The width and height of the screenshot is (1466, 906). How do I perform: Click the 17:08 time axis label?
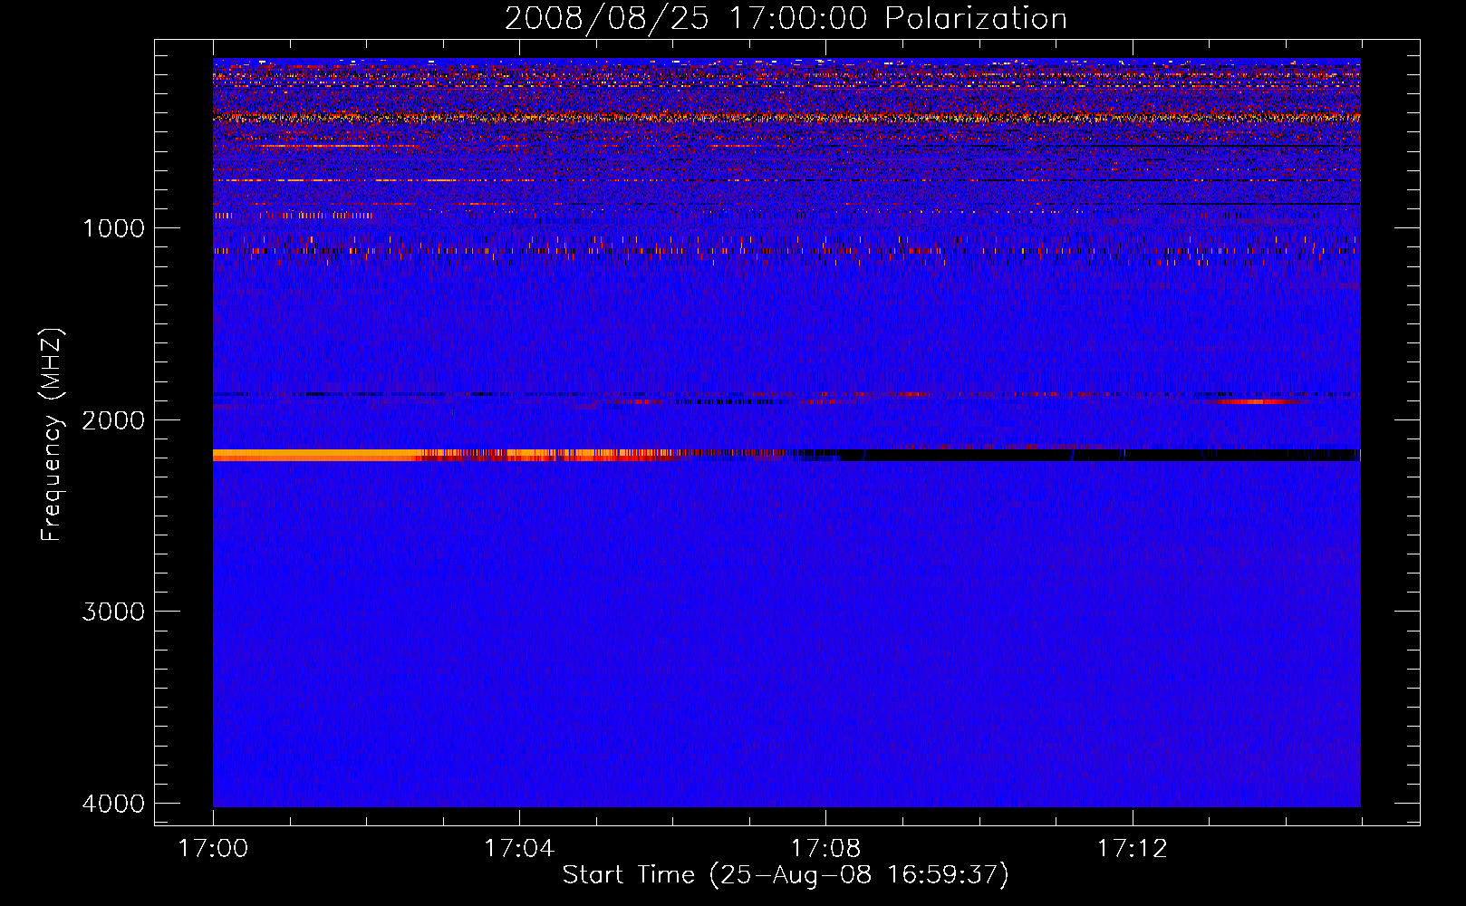click(x=825, y=849)
